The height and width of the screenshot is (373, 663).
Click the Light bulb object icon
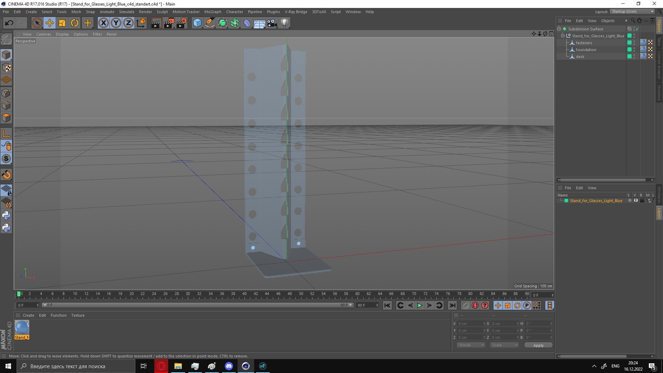284,23
